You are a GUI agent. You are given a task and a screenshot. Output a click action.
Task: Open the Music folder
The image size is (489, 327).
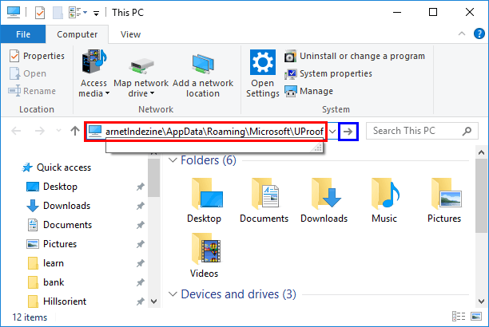(x=384, y=200)
